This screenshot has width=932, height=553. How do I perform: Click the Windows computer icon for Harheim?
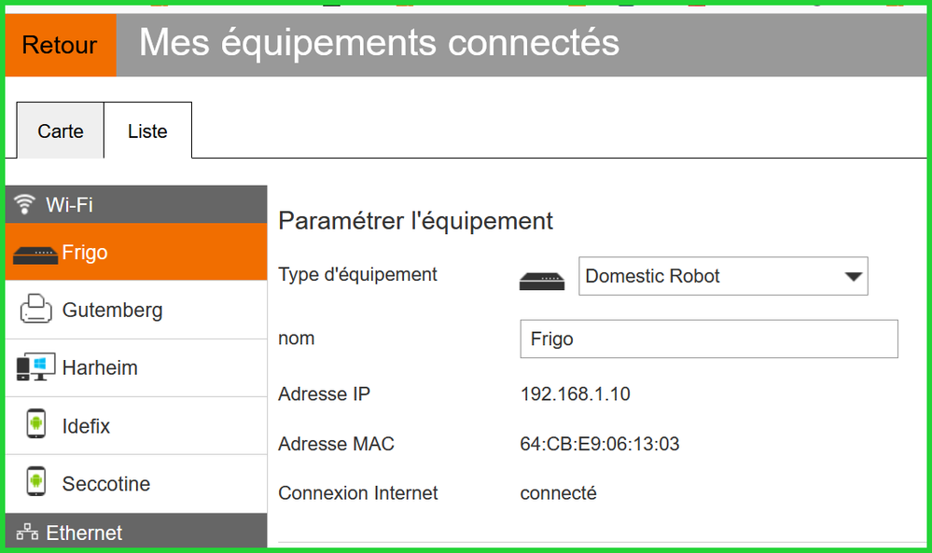(x=35, y=368)
